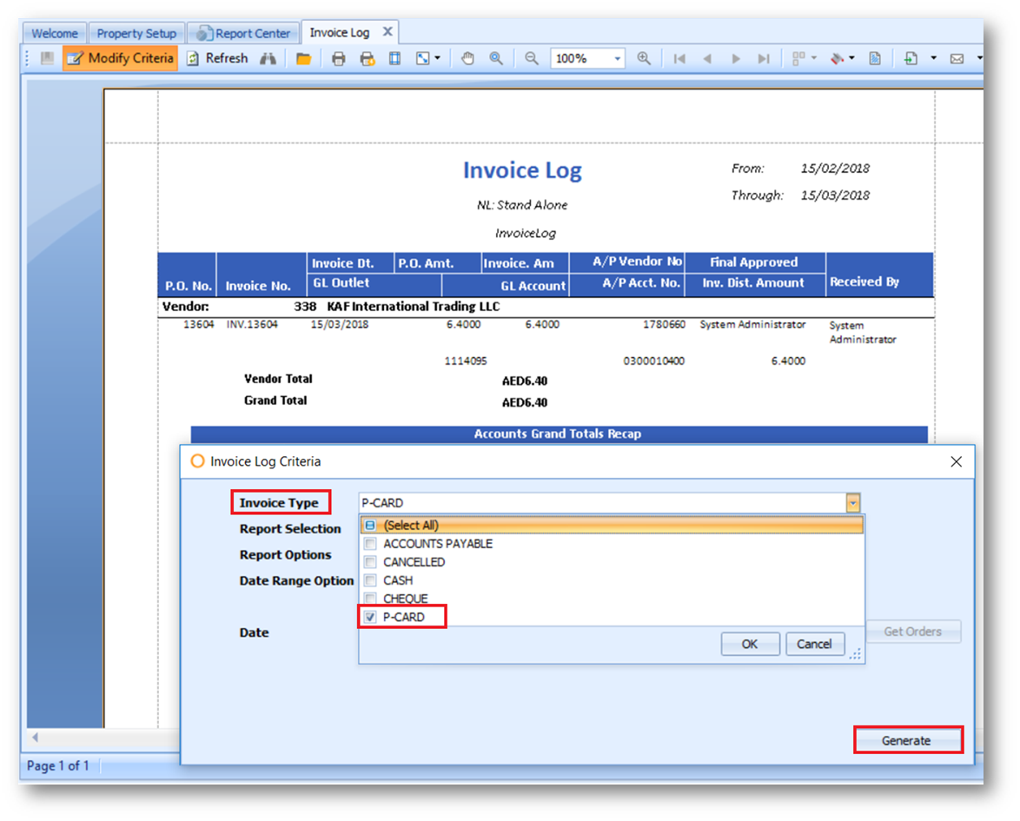
Task: Open the 100% zoom level dropdown
Action: click(618, 58)
